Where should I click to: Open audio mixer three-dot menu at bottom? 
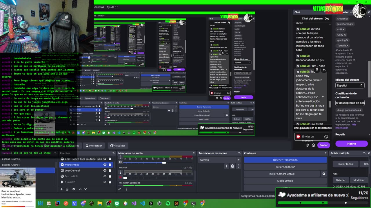(x=126, y=189)
